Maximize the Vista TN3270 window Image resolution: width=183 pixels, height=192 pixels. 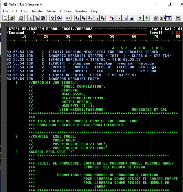(169, 4)
